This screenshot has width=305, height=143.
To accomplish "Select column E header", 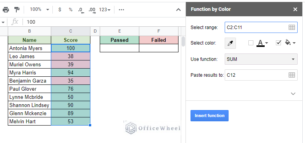I will (120, 31).
